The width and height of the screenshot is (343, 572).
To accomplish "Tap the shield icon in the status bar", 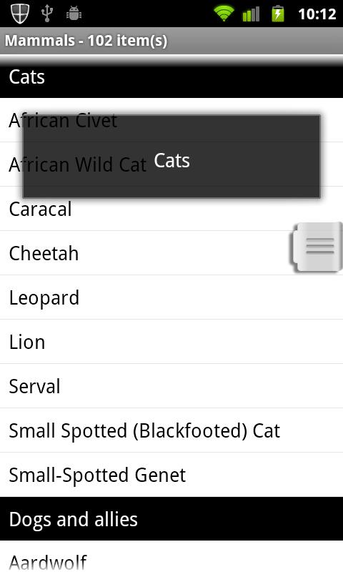I will pyautogui.click(x=20, y=14).
